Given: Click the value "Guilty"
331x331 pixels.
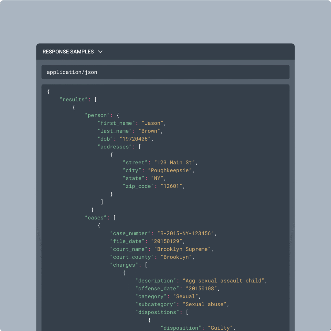Looking at the screenshot, I should tap(220, 328).
